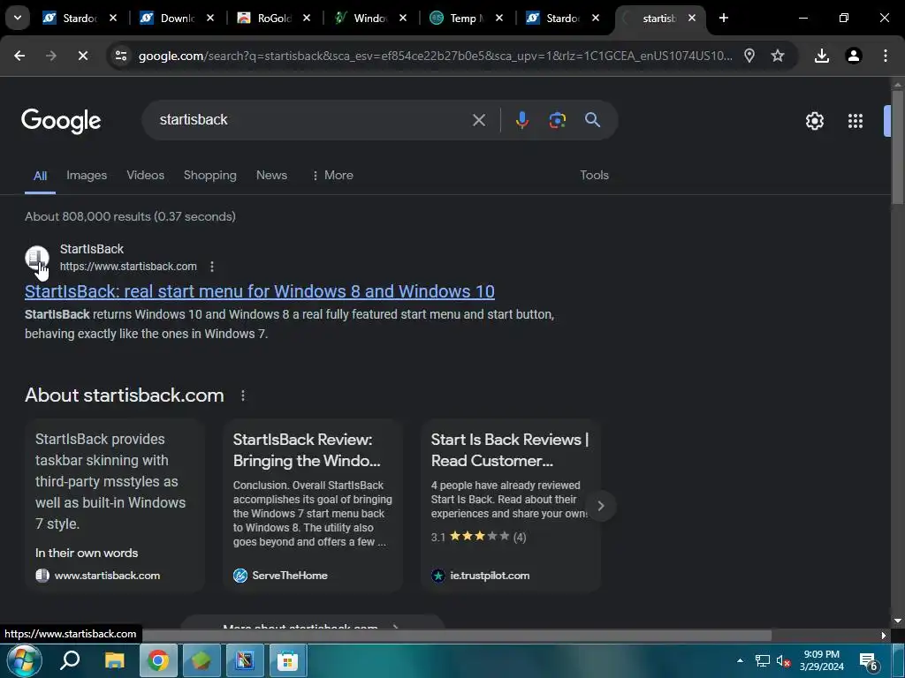Click the search box containing startisback
Image resolution: width=905 pixels, height=678 pixels.
point(312,120)
